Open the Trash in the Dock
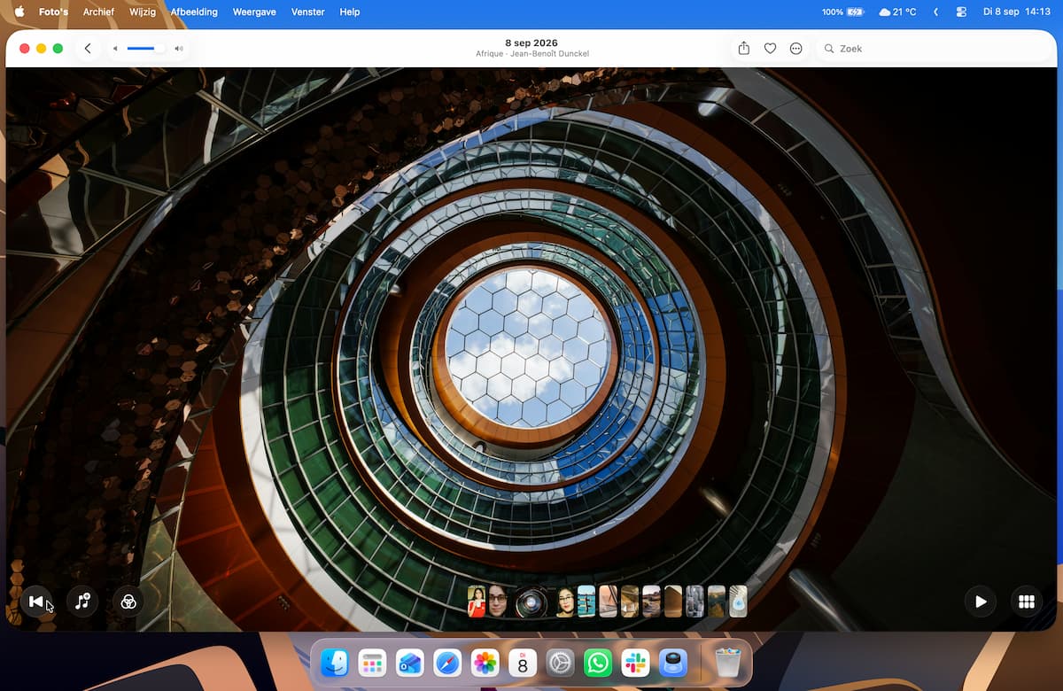 tap(727, 663)
